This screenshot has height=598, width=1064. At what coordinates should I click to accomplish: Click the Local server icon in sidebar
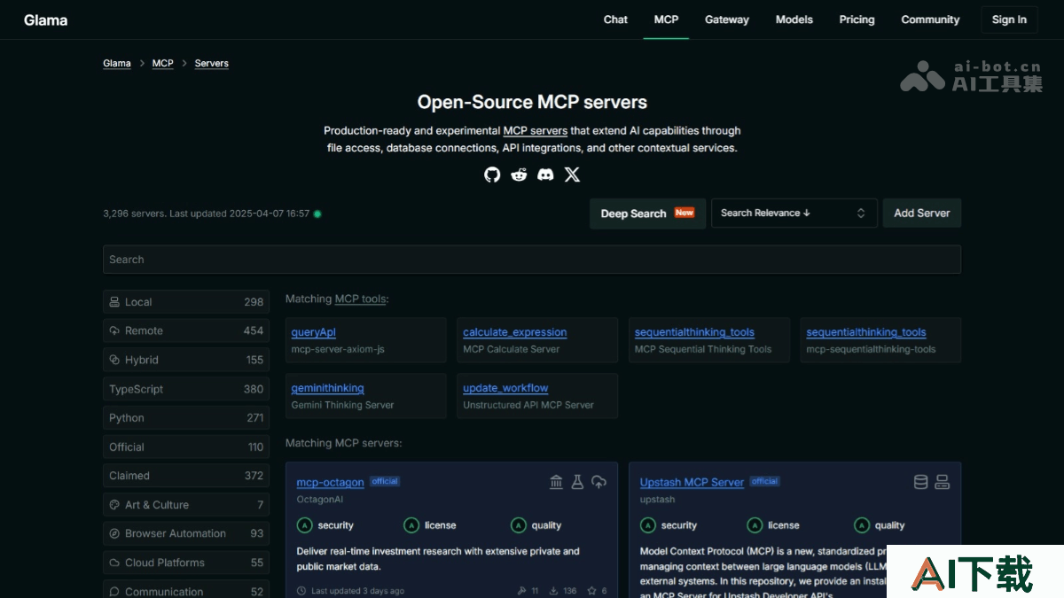tap(114, 302)
